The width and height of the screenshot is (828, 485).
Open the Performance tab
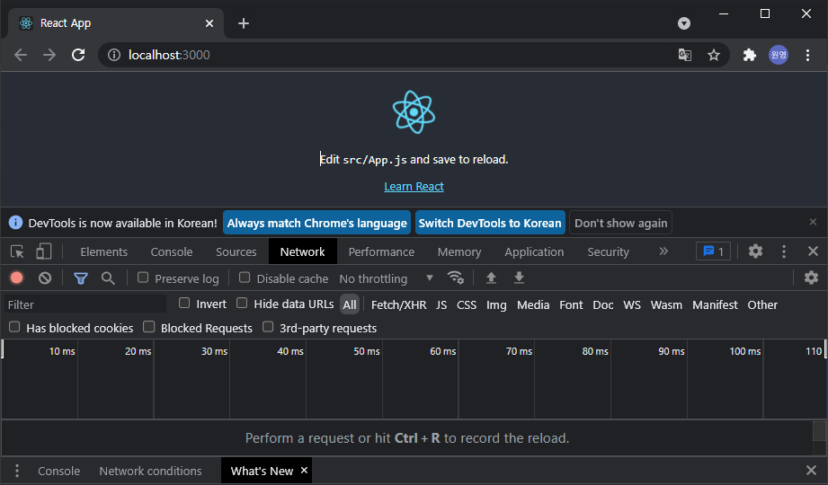coord(381,251)
